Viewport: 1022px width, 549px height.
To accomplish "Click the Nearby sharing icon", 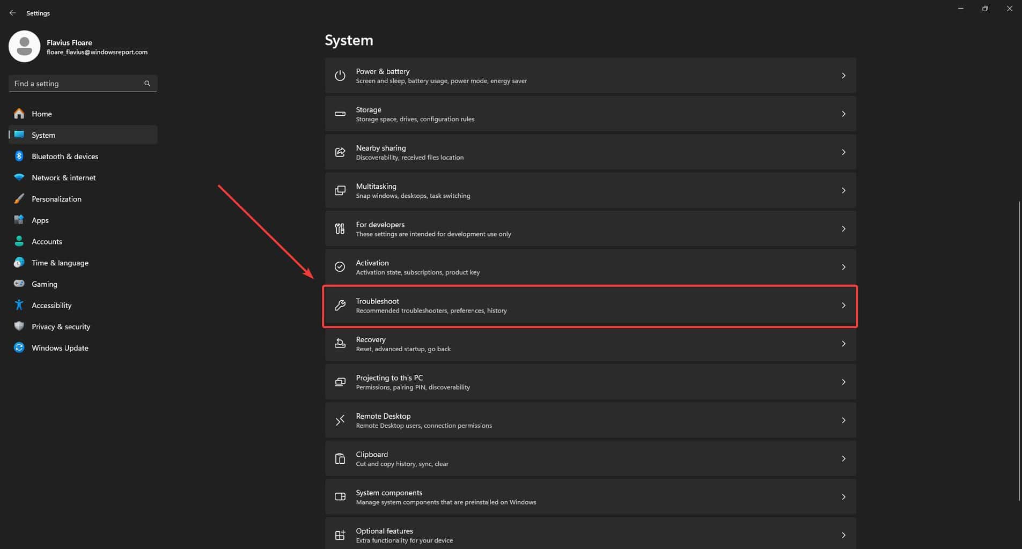I will [340, 152].
